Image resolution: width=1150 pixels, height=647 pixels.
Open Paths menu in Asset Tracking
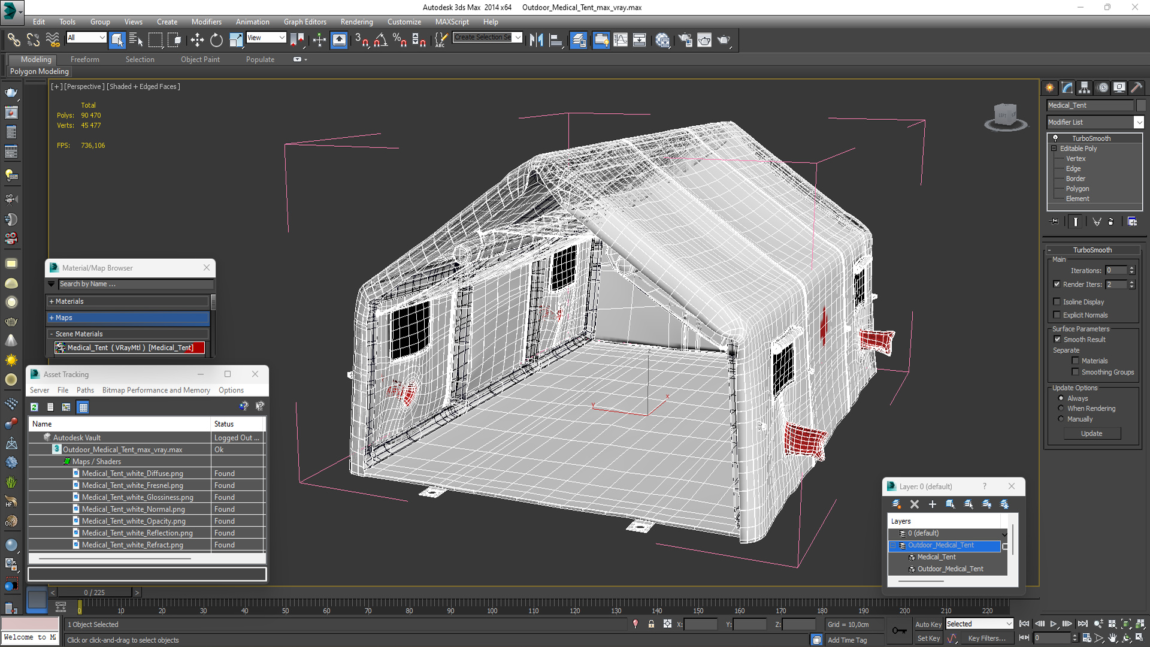click(85, 391)
